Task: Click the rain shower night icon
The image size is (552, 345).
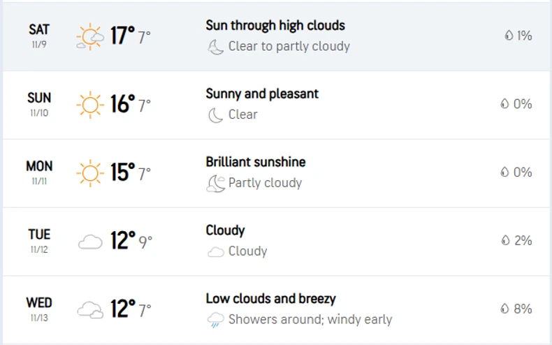Action: coord(215,321)
